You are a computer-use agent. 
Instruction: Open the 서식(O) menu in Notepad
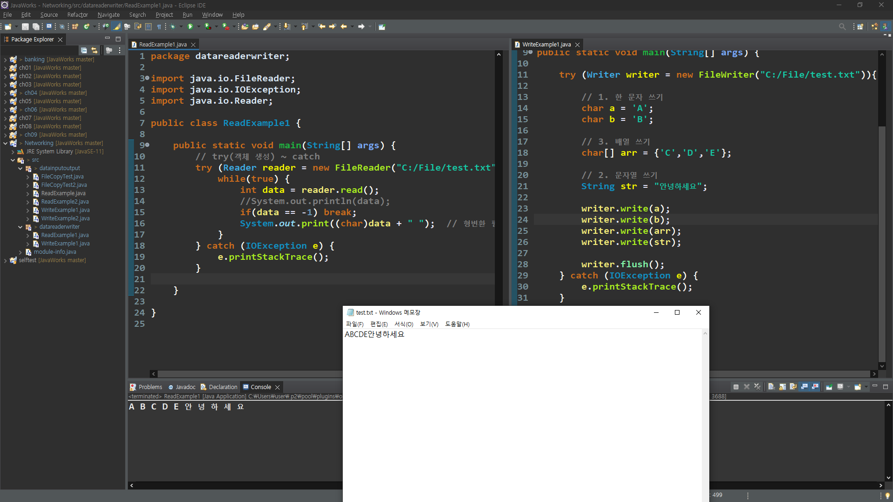[403, 324]
